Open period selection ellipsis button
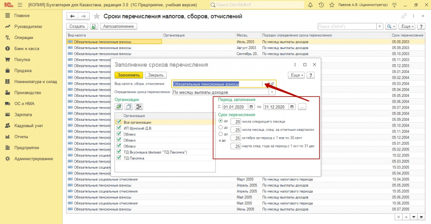The width and height of the screenshot is (431, 224). coord(302,107)
